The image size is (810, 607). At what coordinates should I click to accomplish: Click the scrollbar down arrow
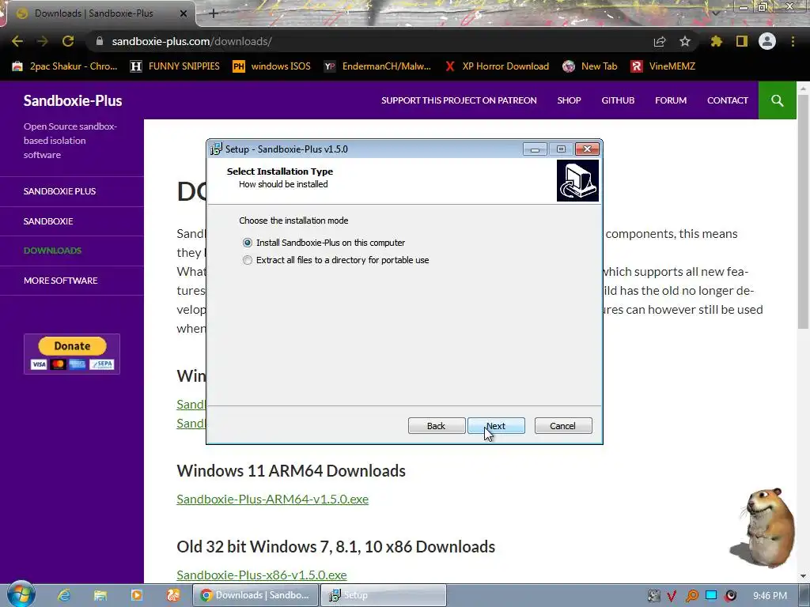click(x=803, y=575)
